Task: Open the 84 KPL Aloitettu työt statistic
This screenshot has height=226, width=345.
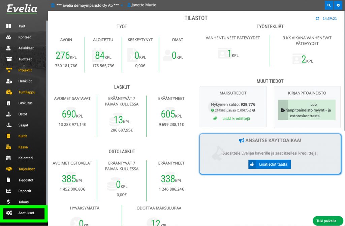Action: [x=103, y=56]
